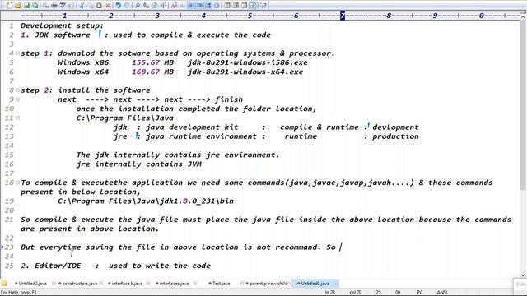The height and width of the screenshot is (296, 527).
Task: Click the red X Delete icon
Action: click(108, 6)
